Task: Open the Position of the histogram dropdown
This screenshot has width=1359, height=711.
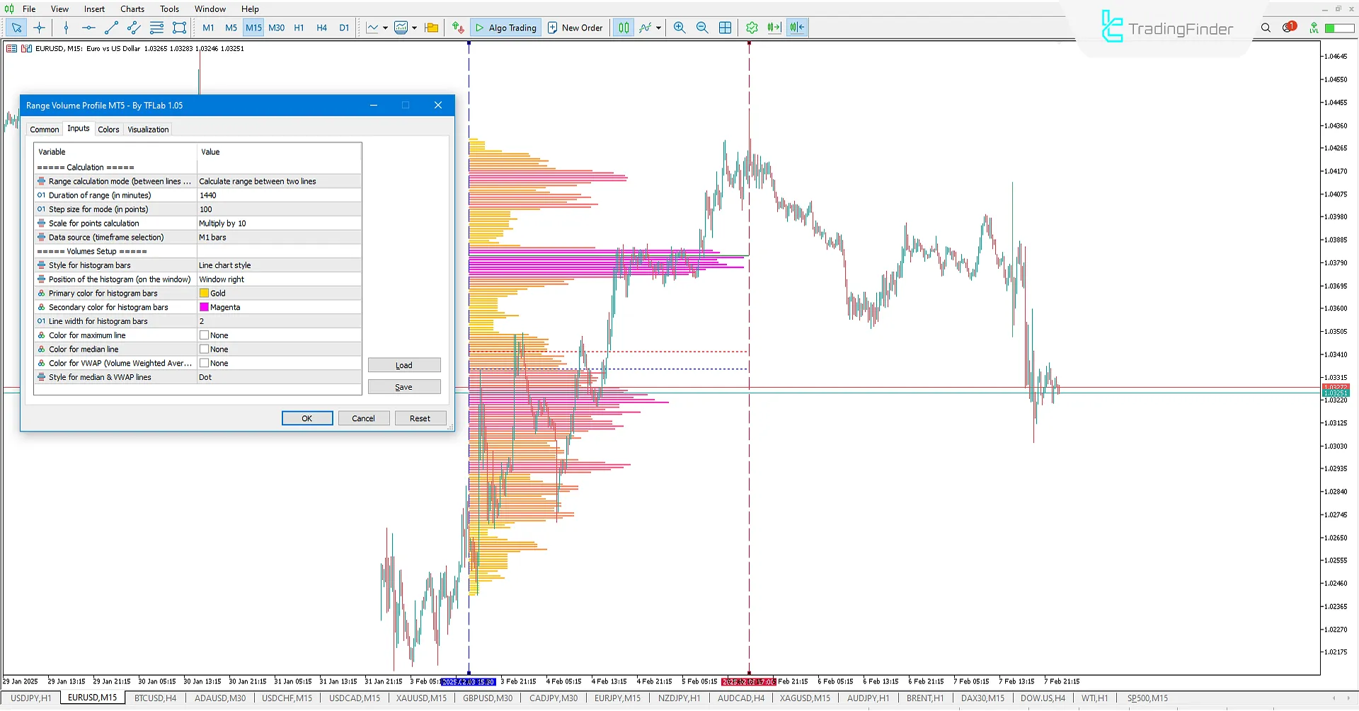Action: coord(280,279)
